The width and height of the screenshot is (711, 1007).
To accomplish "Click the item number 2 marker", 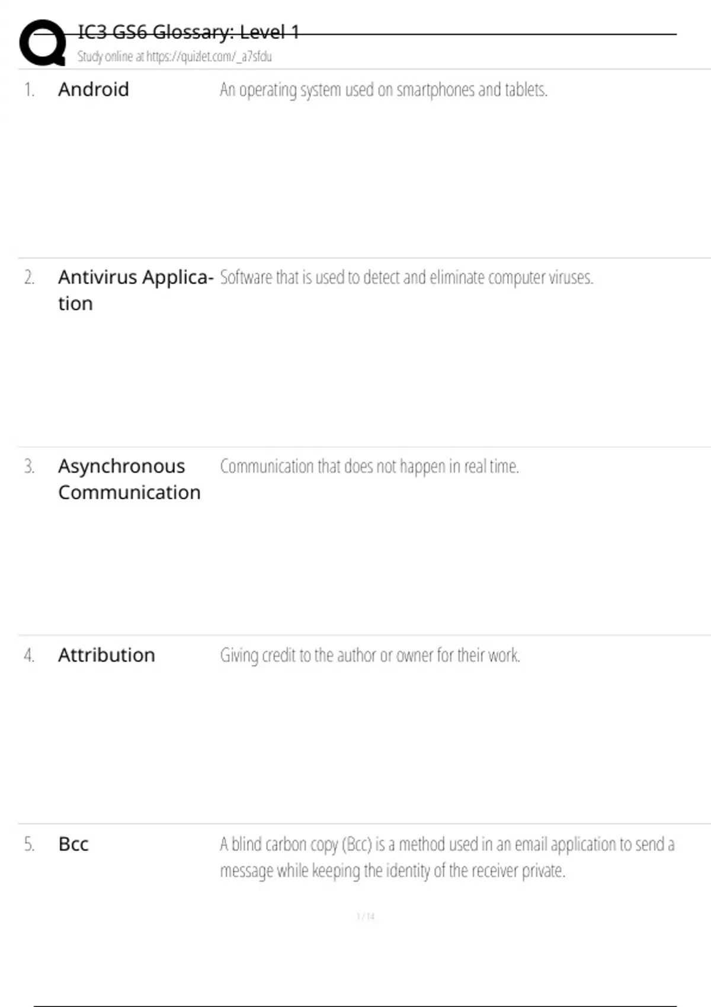I will click(29, 278).
